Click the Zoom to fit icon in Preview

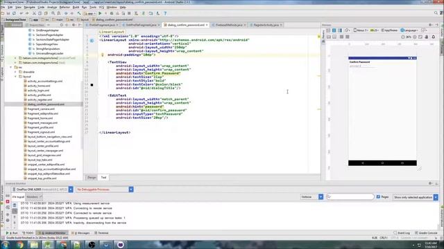(420, 37)
